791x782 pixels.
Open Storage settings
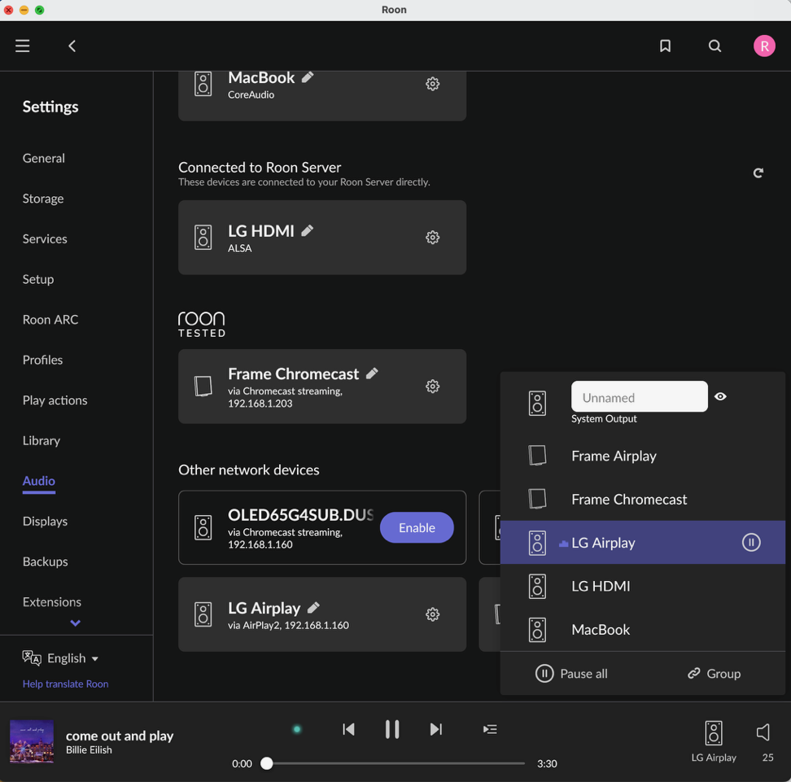click(43, 199)
